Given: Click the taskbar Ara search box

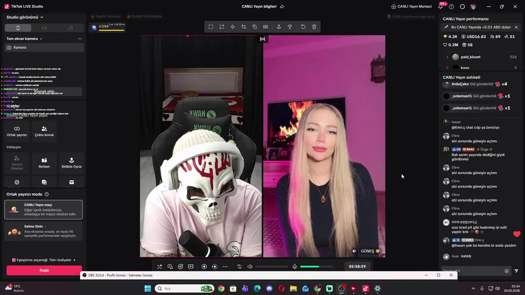Looking at the screenshot, I should pyautogui.click(x=185, y=288).
